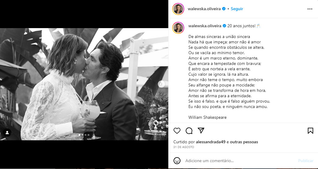Select the second carousel dot indicator

(x=82, y=135)
